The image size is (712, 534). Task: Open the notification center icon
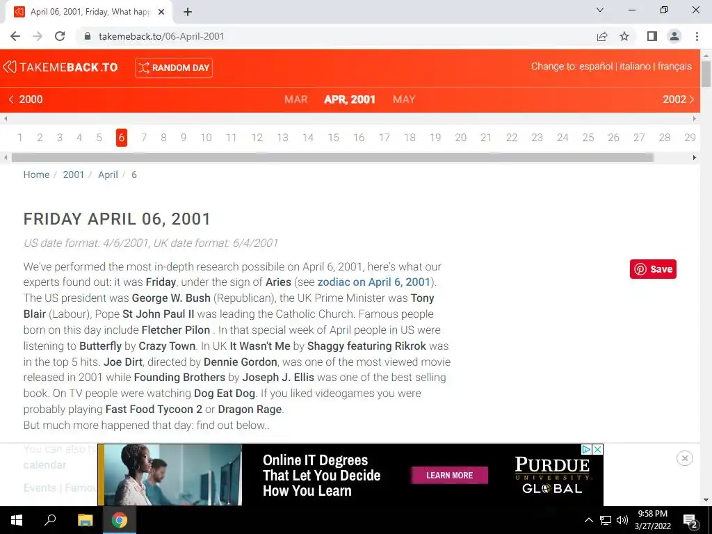point(690,521)
